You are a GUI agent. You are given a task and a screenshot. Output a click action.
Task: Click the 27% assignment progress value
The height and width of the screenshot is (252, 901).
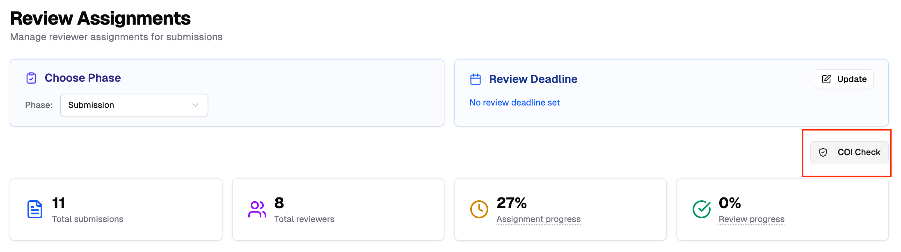tap(511, 203)
